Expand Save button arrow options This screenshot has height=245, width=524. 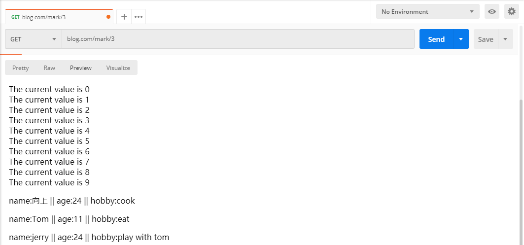[506, 39]
